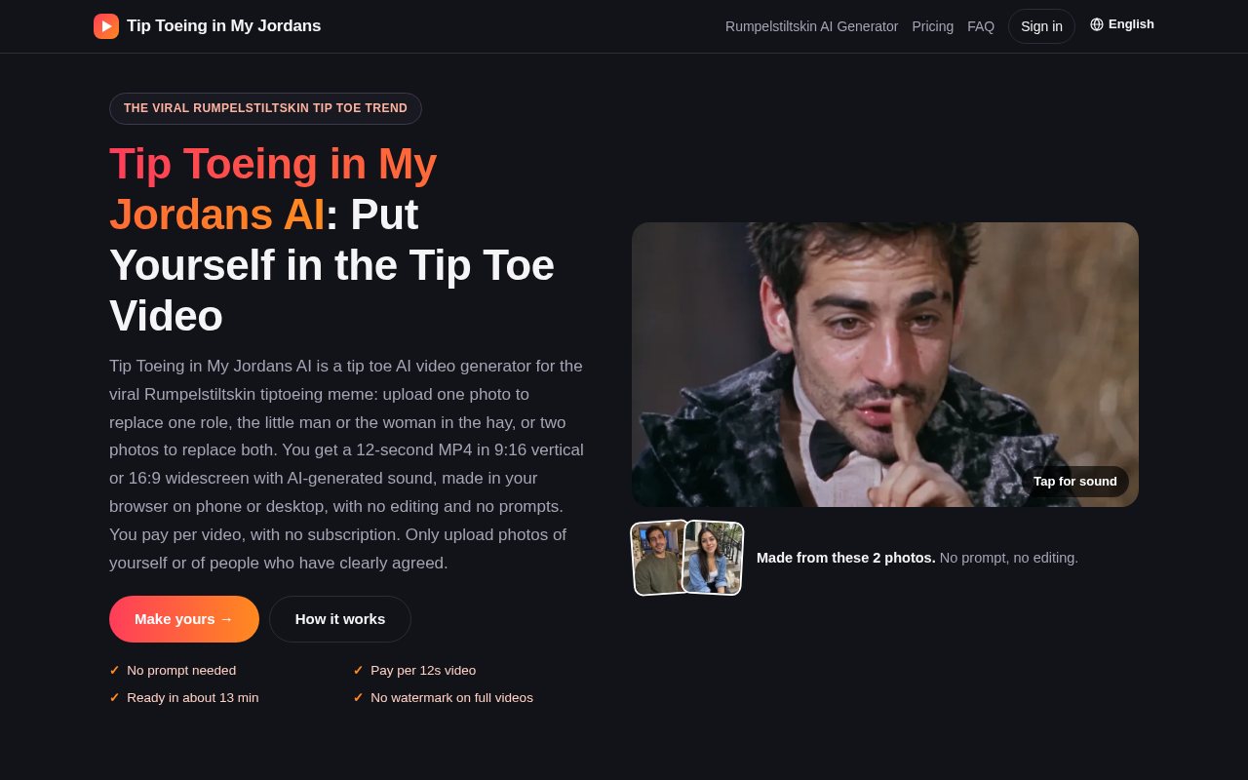Click the 'Pay per 12s video' text
The image size is (1248, 780).
click(x=423, y=671)
